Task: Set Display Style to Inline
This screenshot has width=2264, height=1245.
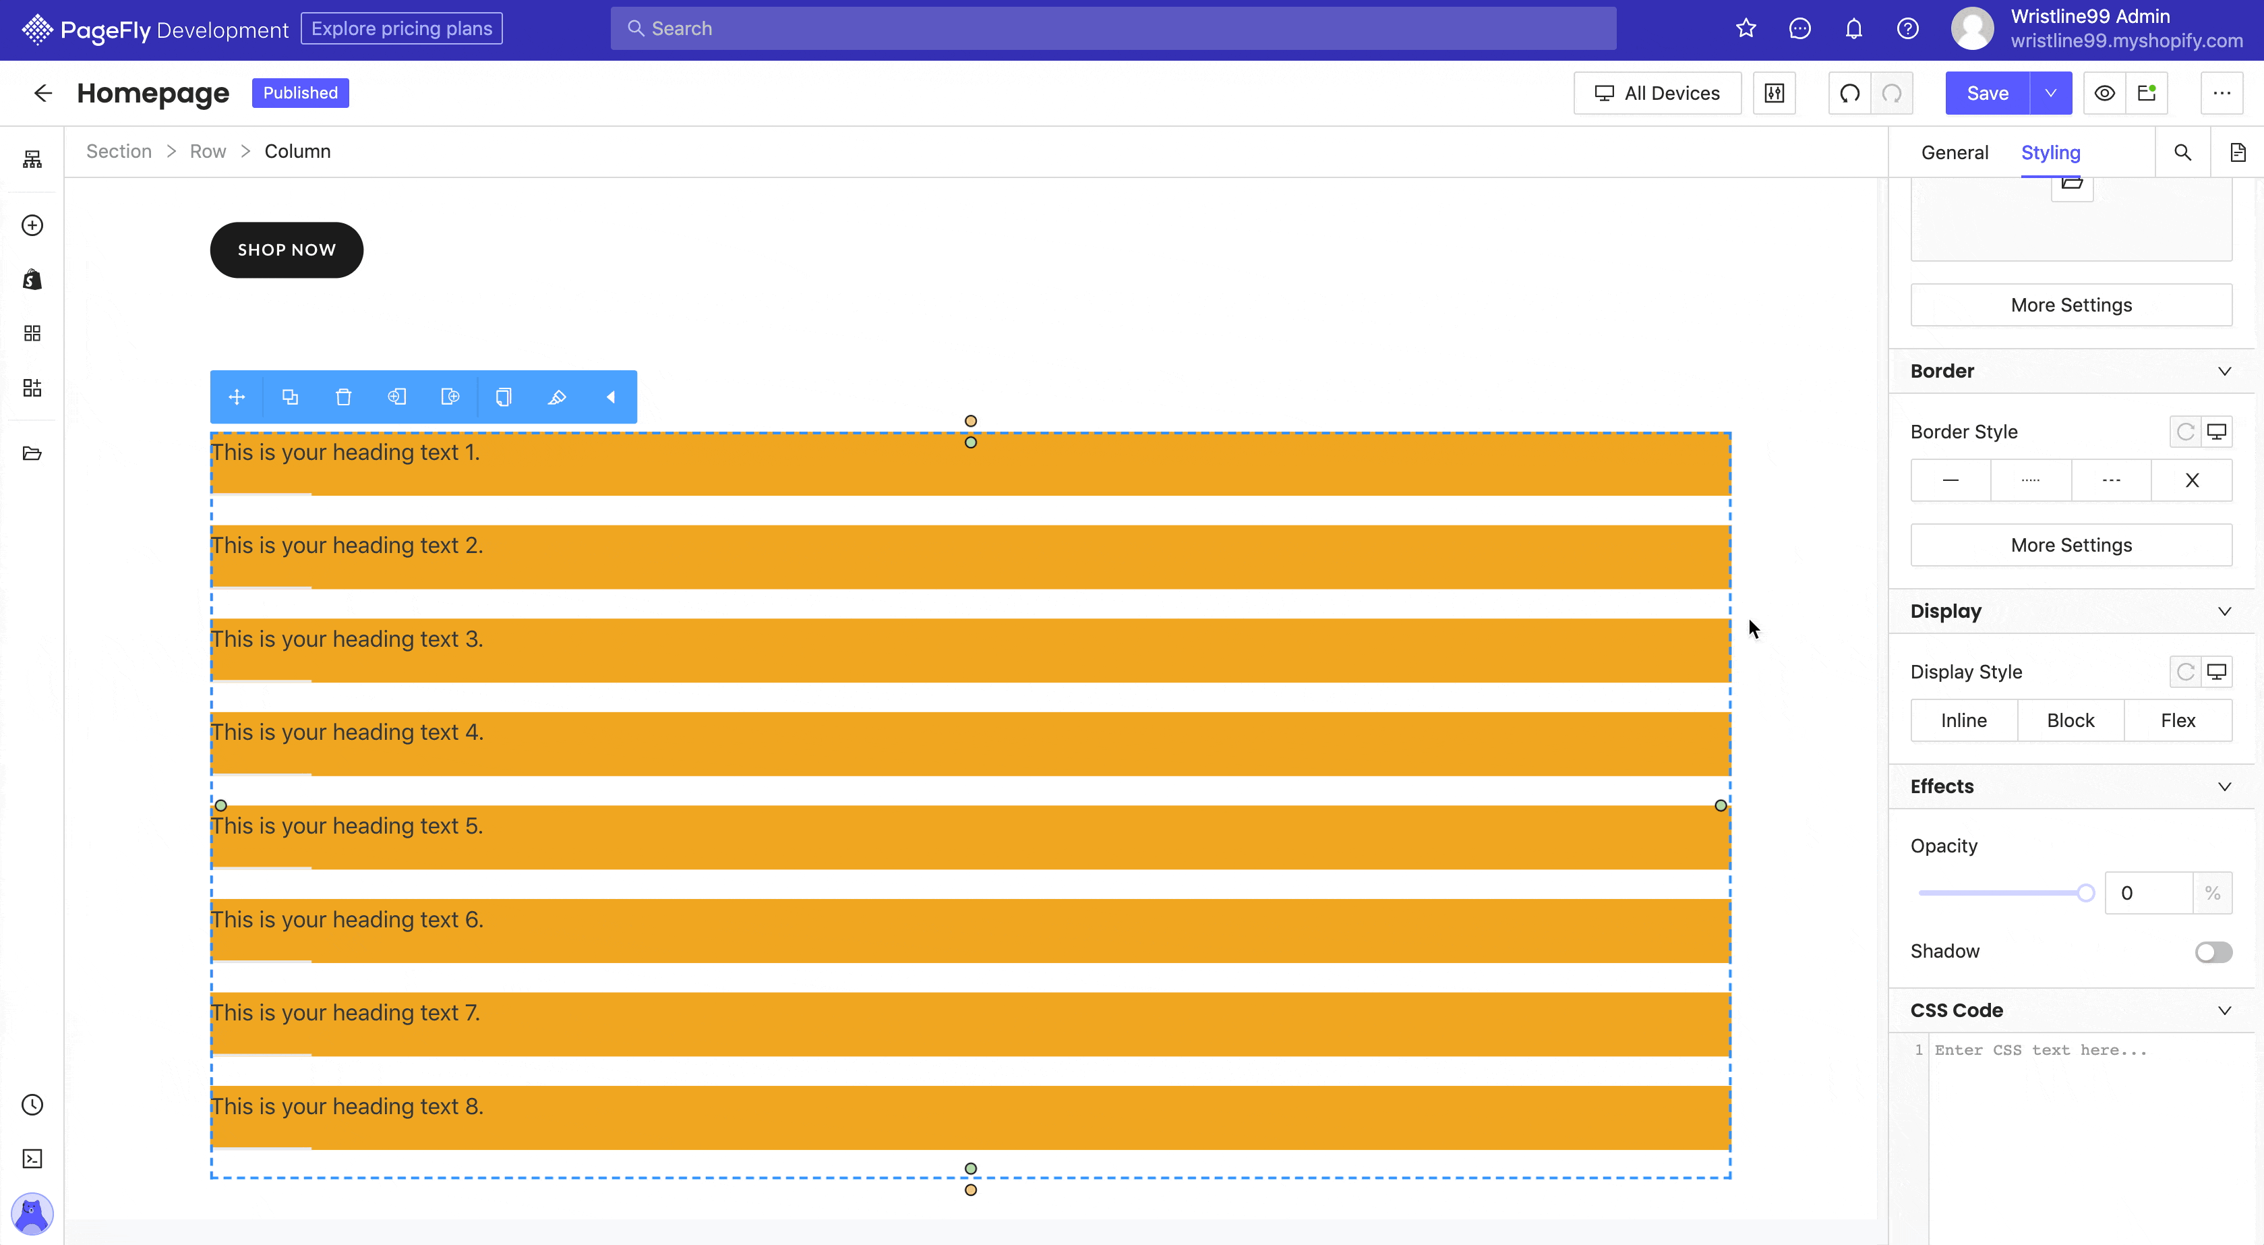Action: (1964, 720)
